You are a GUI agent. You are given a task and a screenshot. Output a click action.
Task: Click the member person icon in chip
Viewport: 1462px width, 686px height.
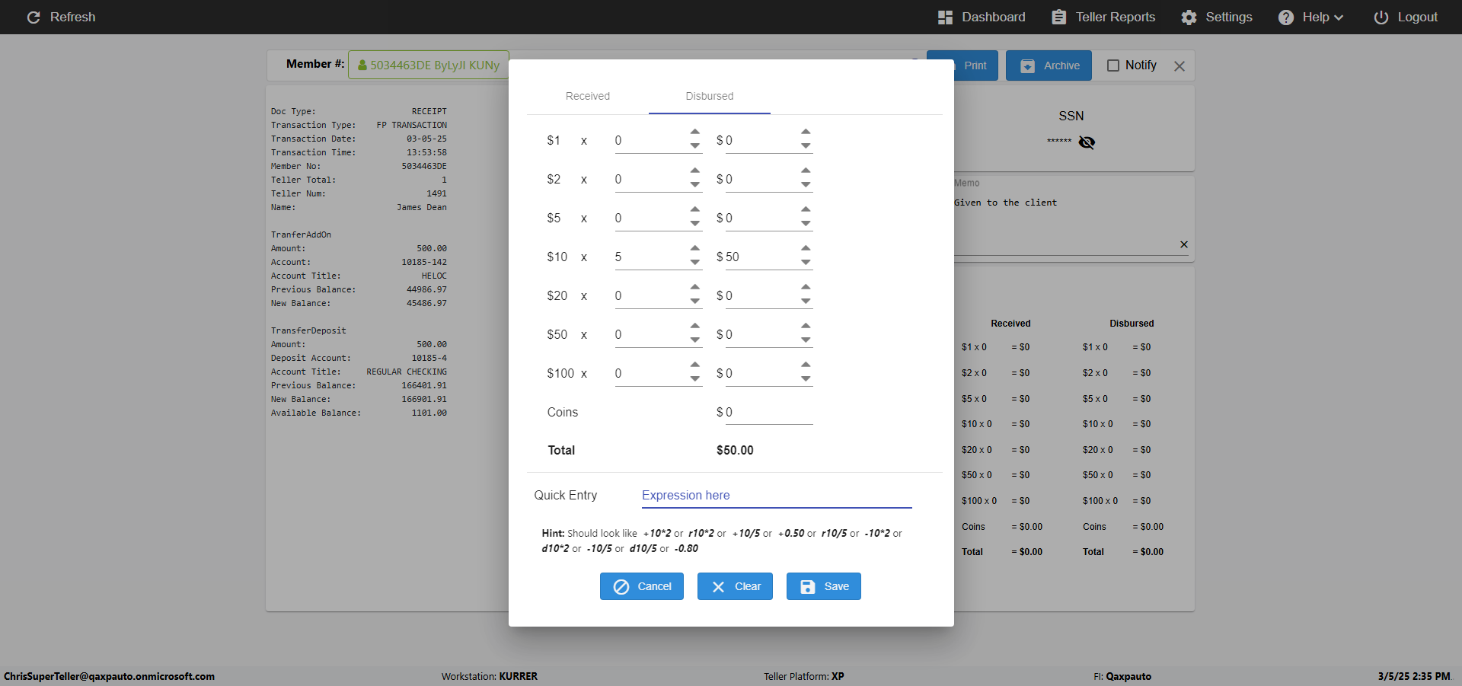click(362, 65)
